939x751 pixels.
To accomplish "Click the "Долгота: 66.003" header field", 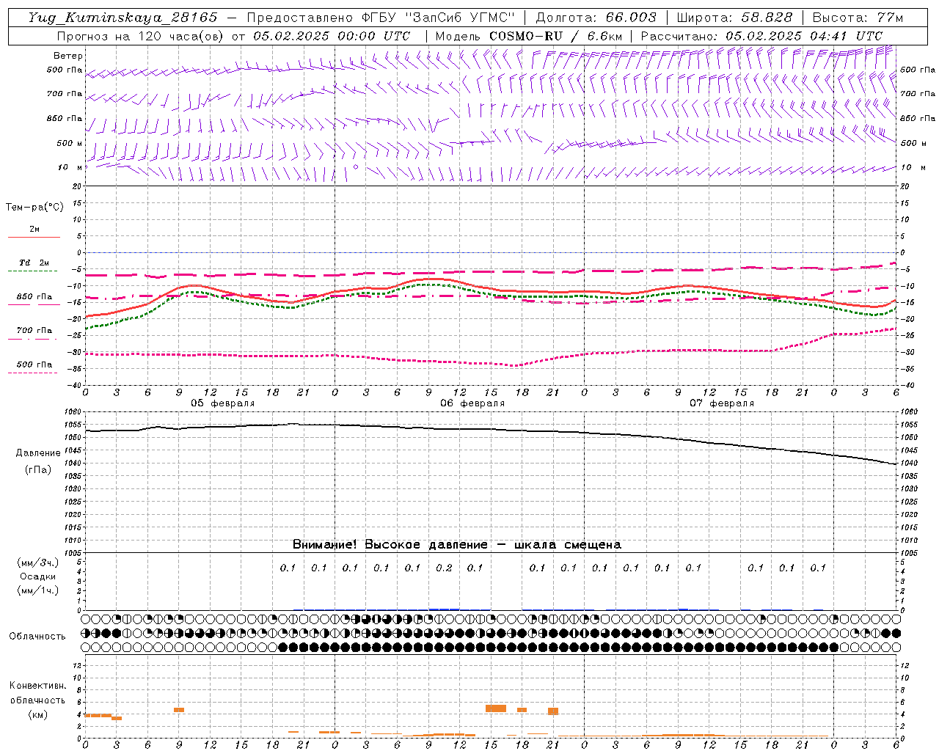I will (596, 18).
